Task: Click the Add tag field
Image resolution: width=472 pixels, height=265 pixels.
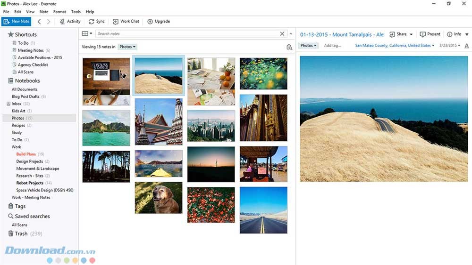Action: click(332, 46)
